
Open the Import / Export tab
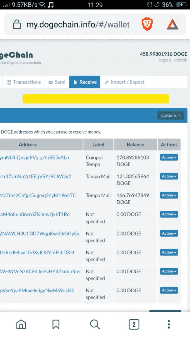pos(124,82)
